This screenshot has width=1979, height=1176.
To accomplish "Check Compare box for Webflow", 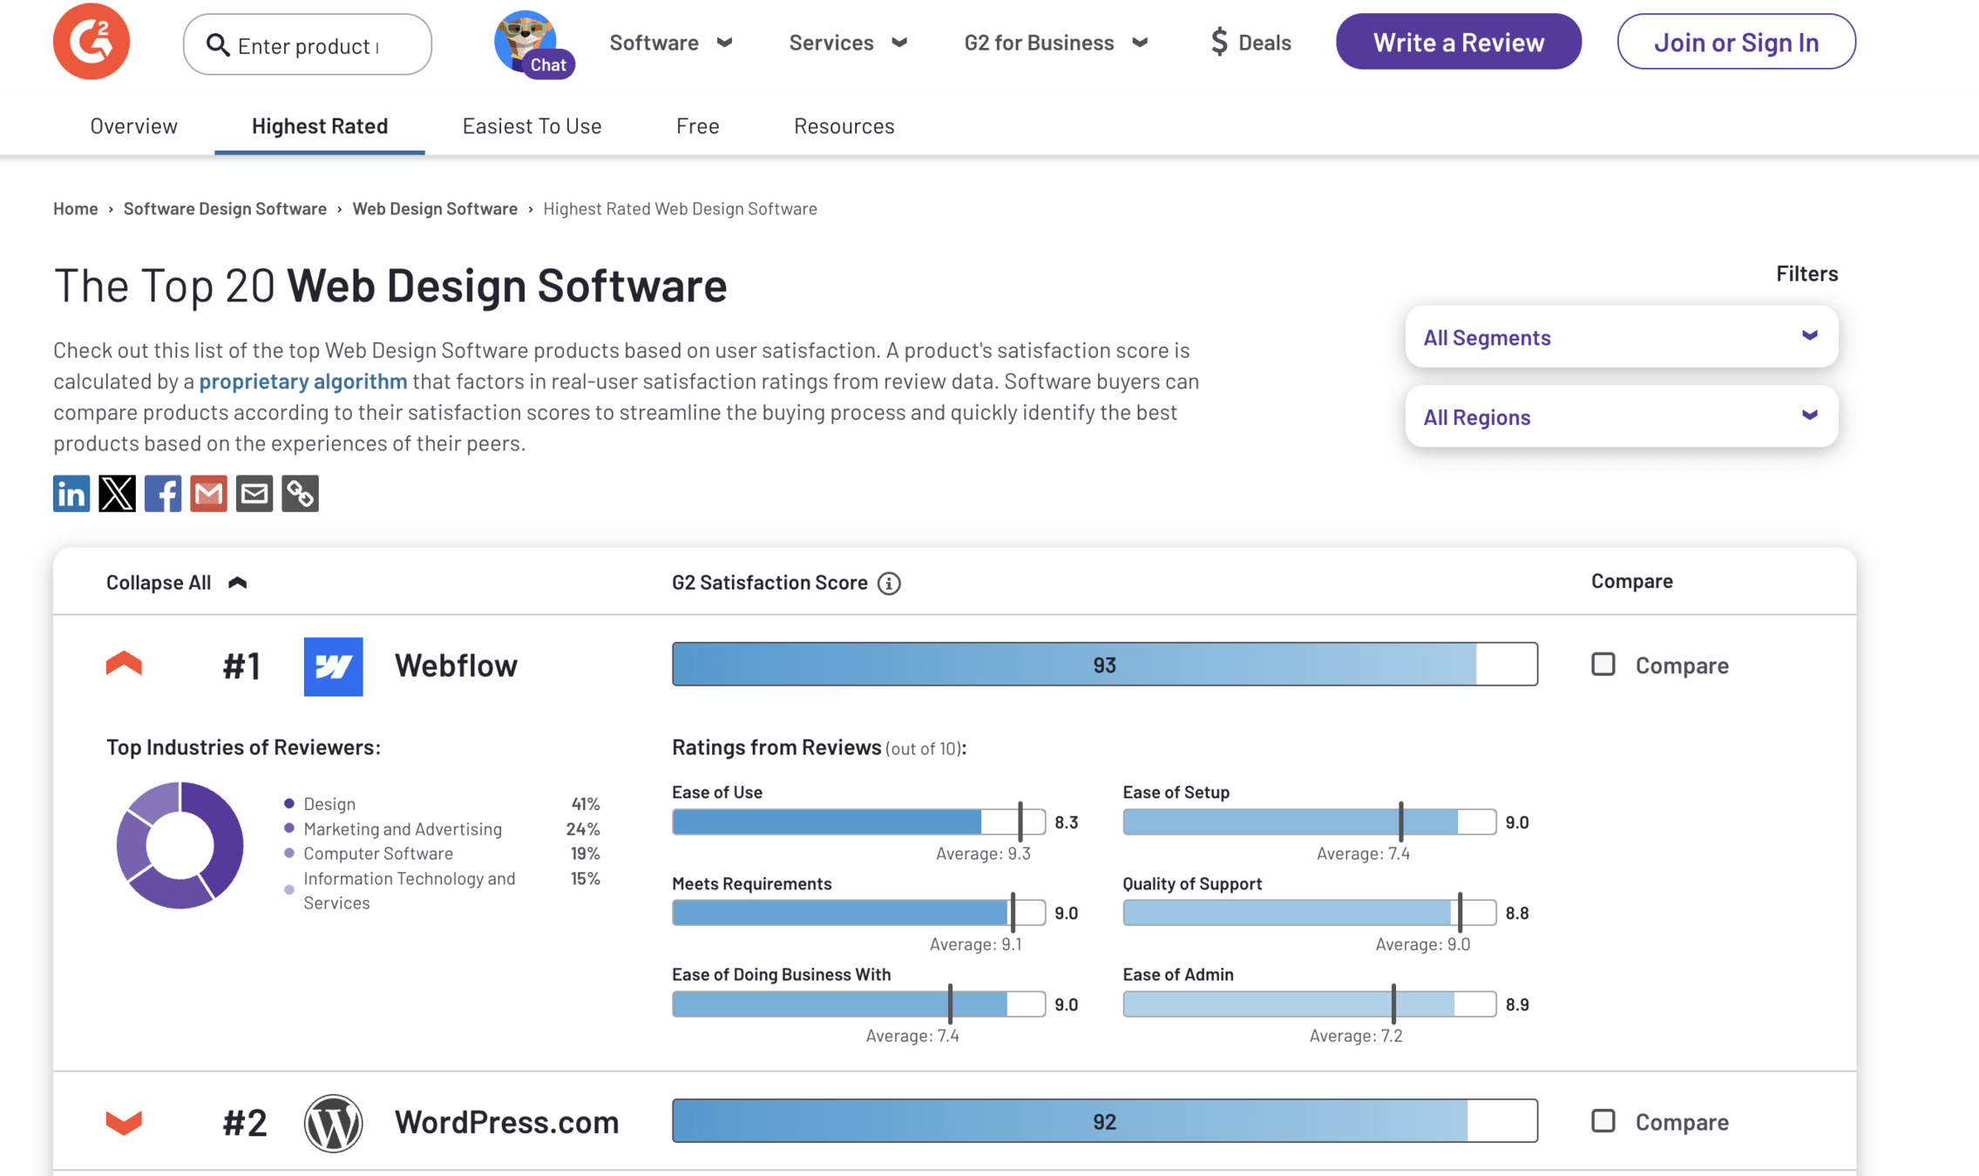I will pos(1603,665).
